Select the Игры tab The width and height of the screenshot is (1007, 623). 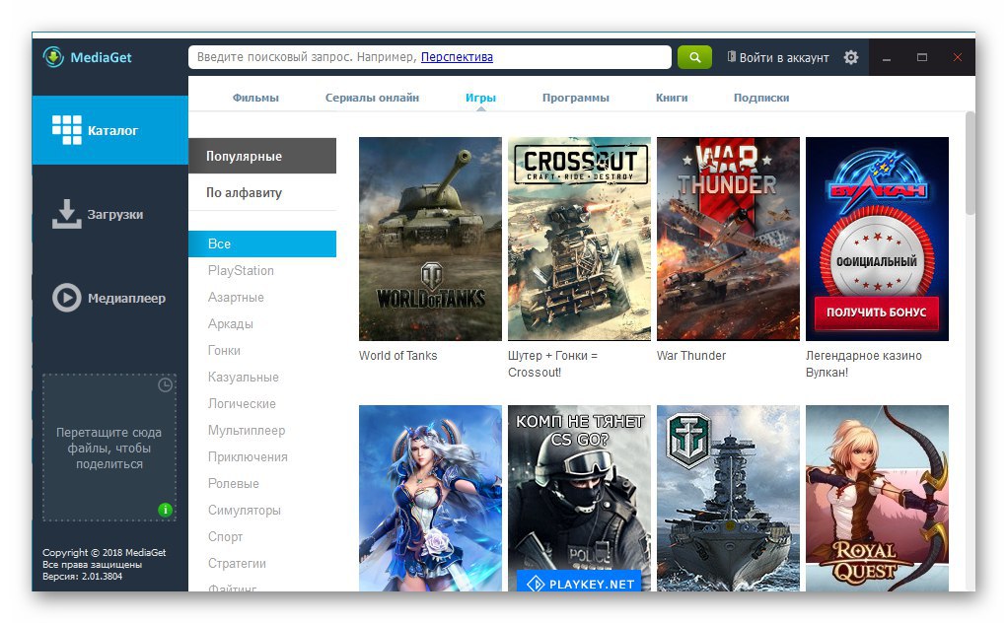pos(480,98)
